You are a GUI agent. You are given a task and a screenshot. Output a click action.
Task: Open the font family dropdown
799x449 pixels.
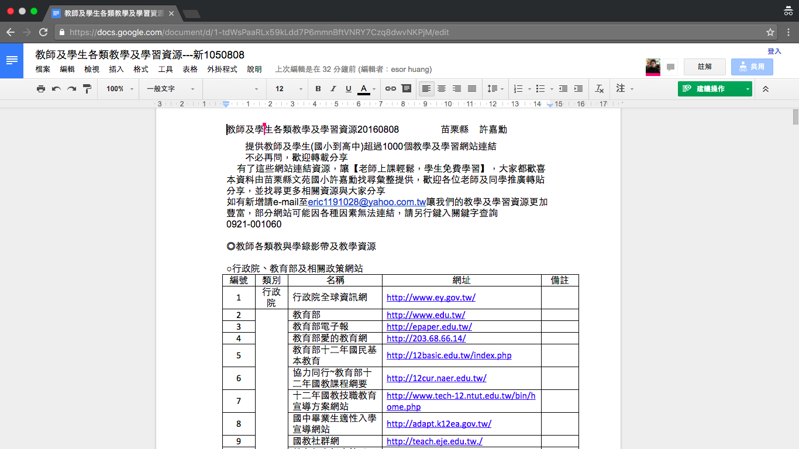point(234,89)
